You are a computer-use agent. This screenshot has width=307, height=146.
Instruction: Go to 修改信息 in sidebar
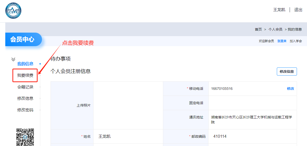click(x=25, y=98)
